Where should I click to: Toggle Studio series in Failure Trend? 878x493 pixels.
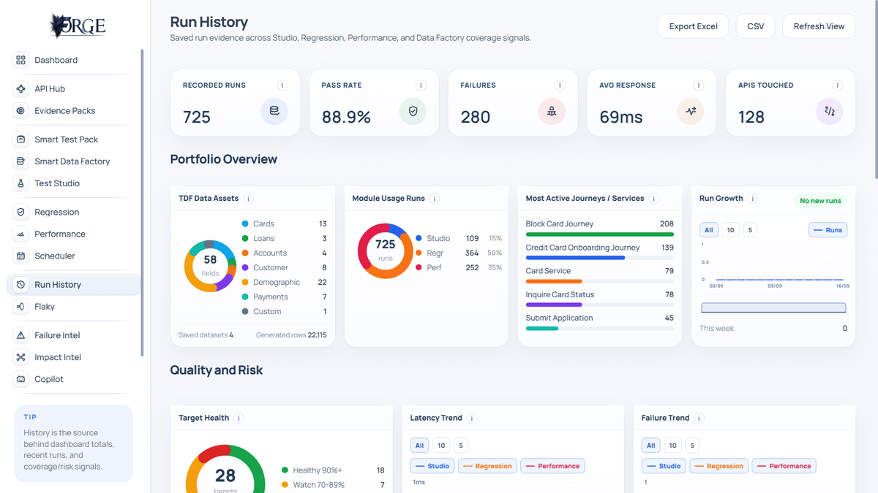point(664,466)
